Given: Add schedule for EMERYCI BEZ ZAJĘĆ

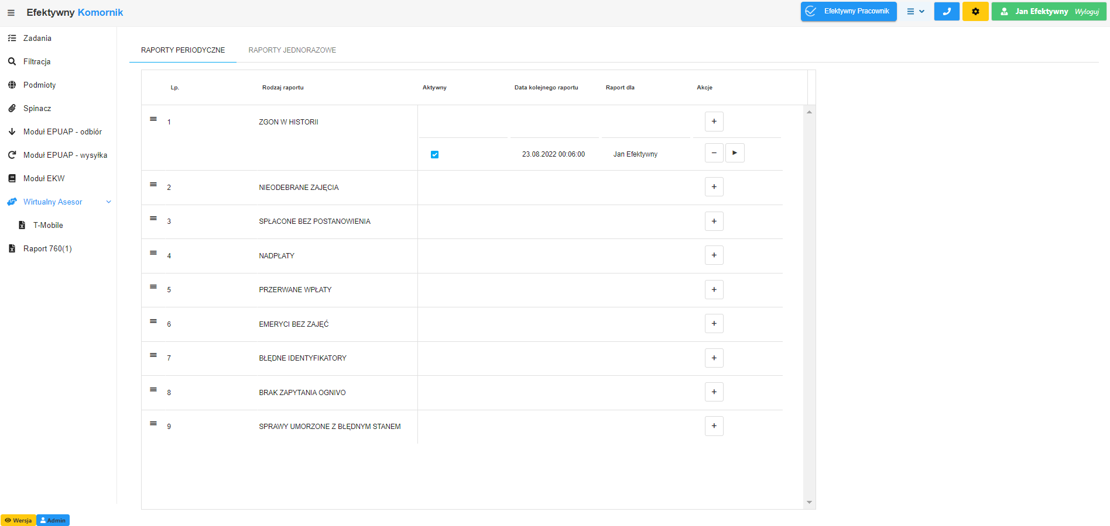Looking at the screenshot, I should click(714, 324).
